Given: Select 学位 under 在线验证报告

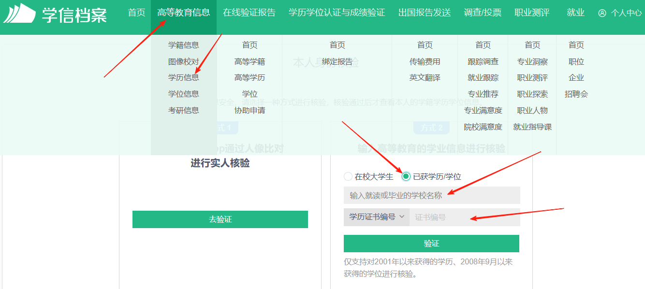Looking at the screenshot, I should (249, 94).
